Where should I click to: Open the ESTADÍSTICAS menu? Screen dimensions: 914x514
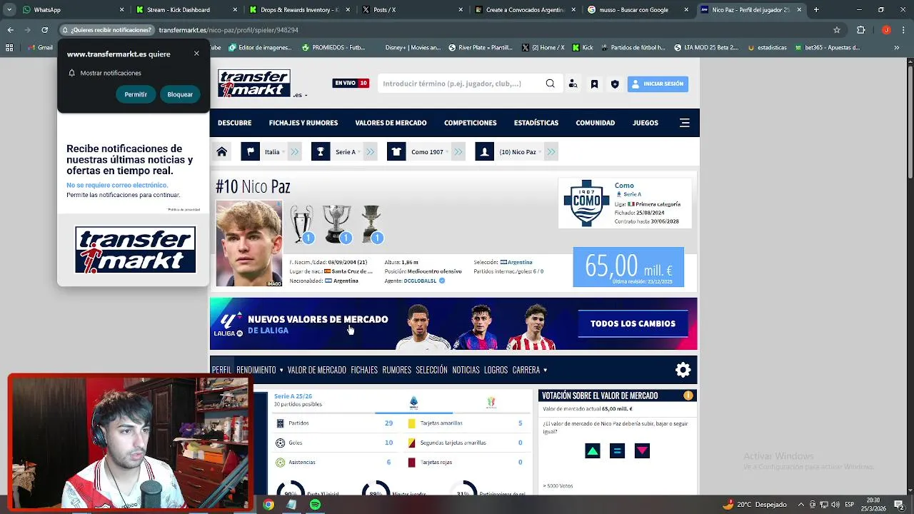[536, 123]
